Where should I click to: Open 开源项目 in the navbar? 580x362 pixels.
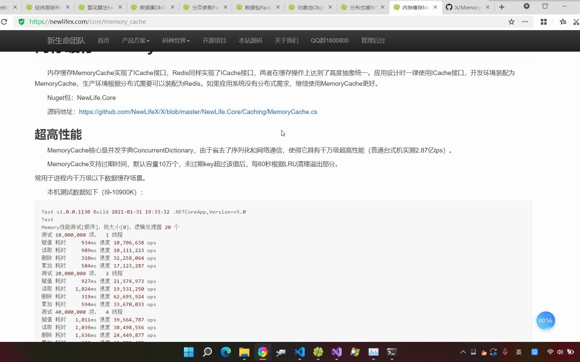(214, 41)
